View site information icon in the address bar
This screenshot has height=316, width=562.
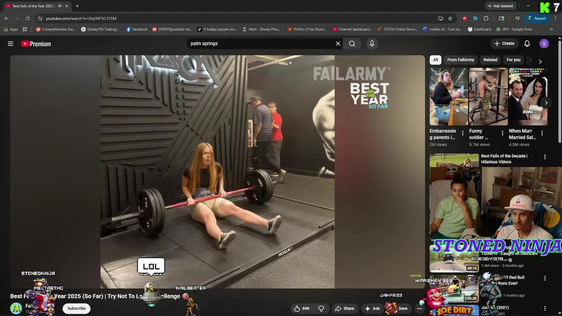(x=40, y=18)
